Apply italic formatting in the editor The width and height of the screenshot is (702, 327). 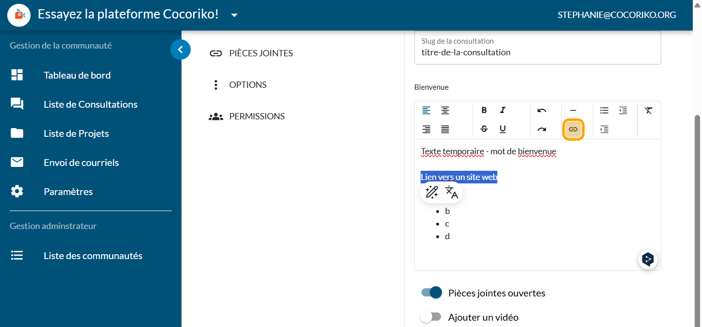pos(503,111)
